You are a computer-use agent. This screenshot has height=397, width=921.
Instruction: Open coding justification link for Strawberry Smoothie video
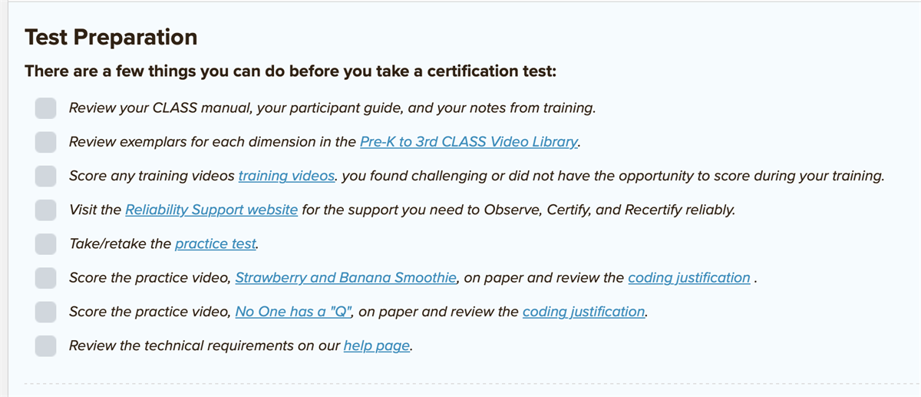[688, 278]
